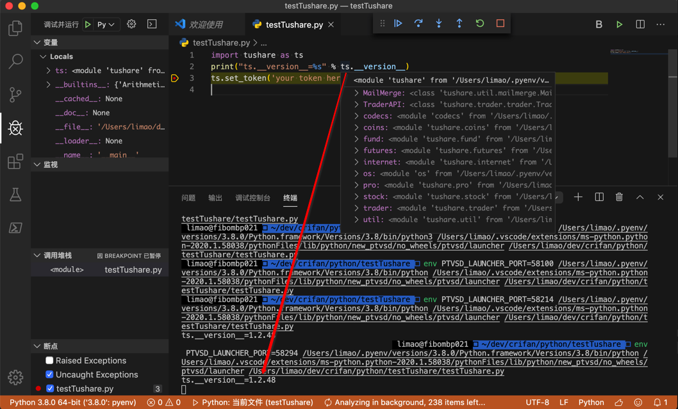Open the Explorer view in activity bar
Screen dimensions: 678x409
click(x=15, y=28)
